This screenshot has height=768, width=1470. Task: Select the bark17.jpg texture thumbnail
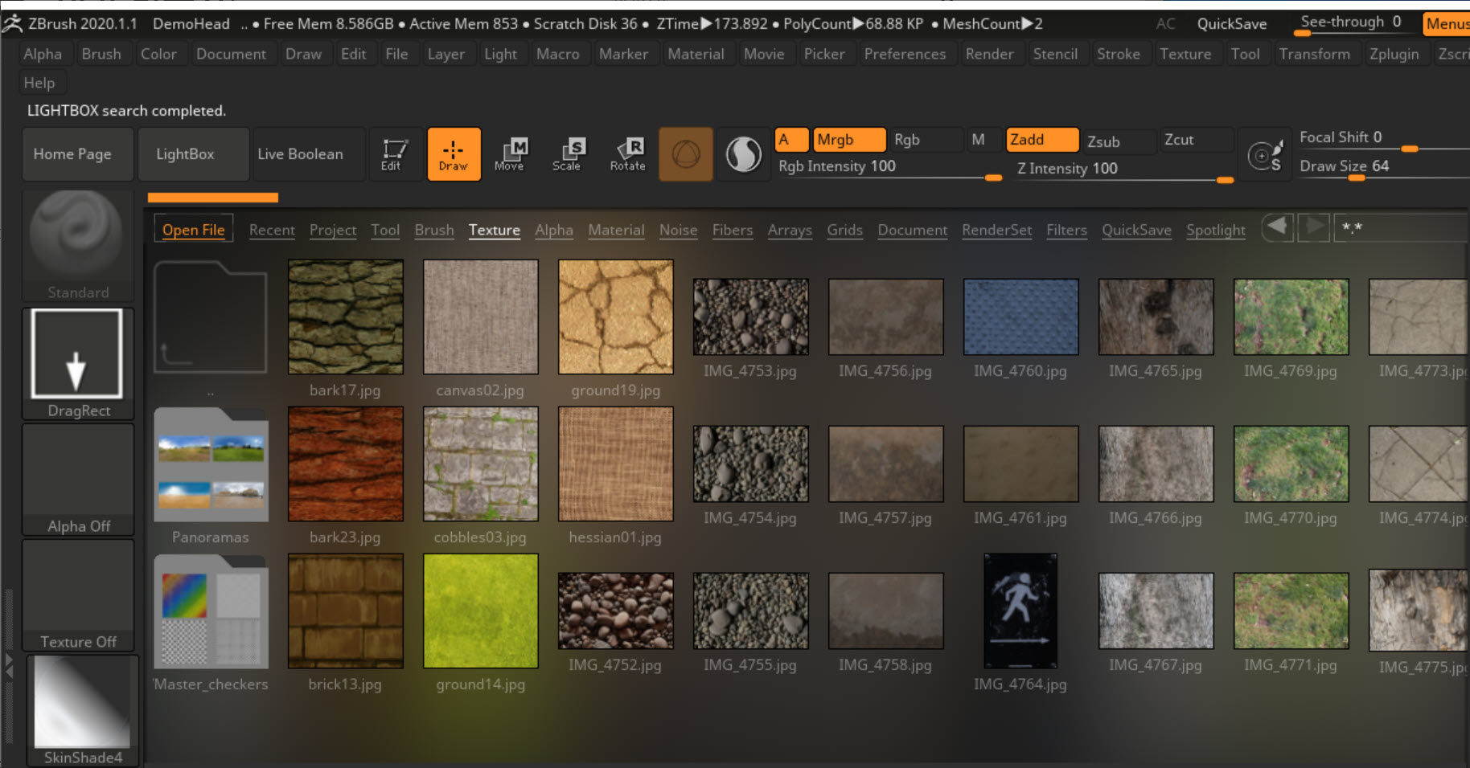coord(346,317)
